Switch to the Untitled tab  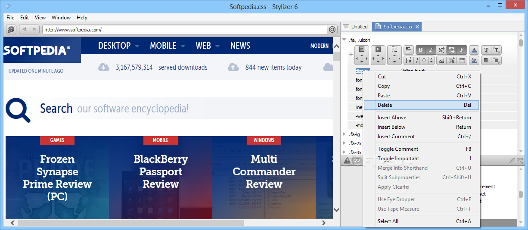click(356, 27)
